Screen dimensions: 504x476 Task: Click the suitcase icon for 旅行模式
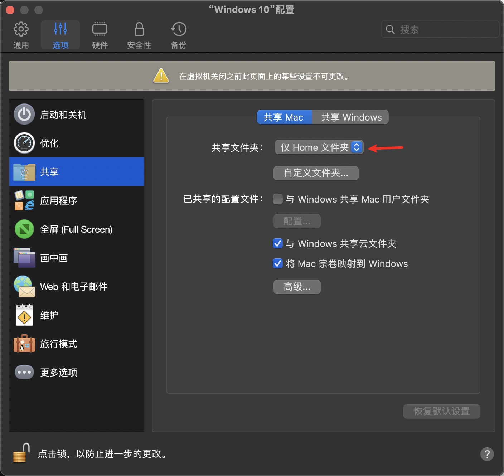click(24, 344)
